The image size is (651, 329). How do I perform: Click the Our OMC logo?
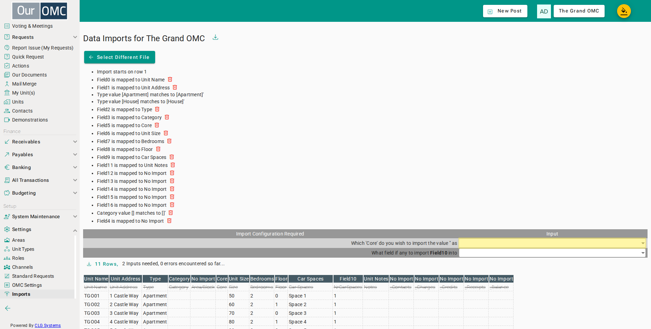(40, 11)
